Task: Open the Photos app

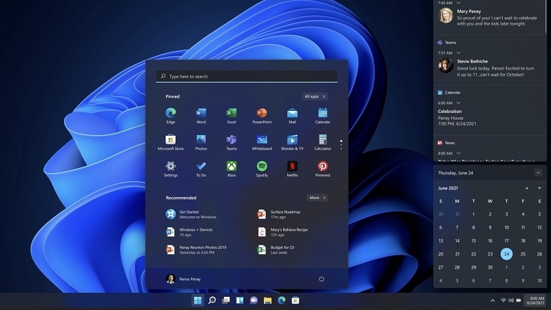Action: (201, 143)
